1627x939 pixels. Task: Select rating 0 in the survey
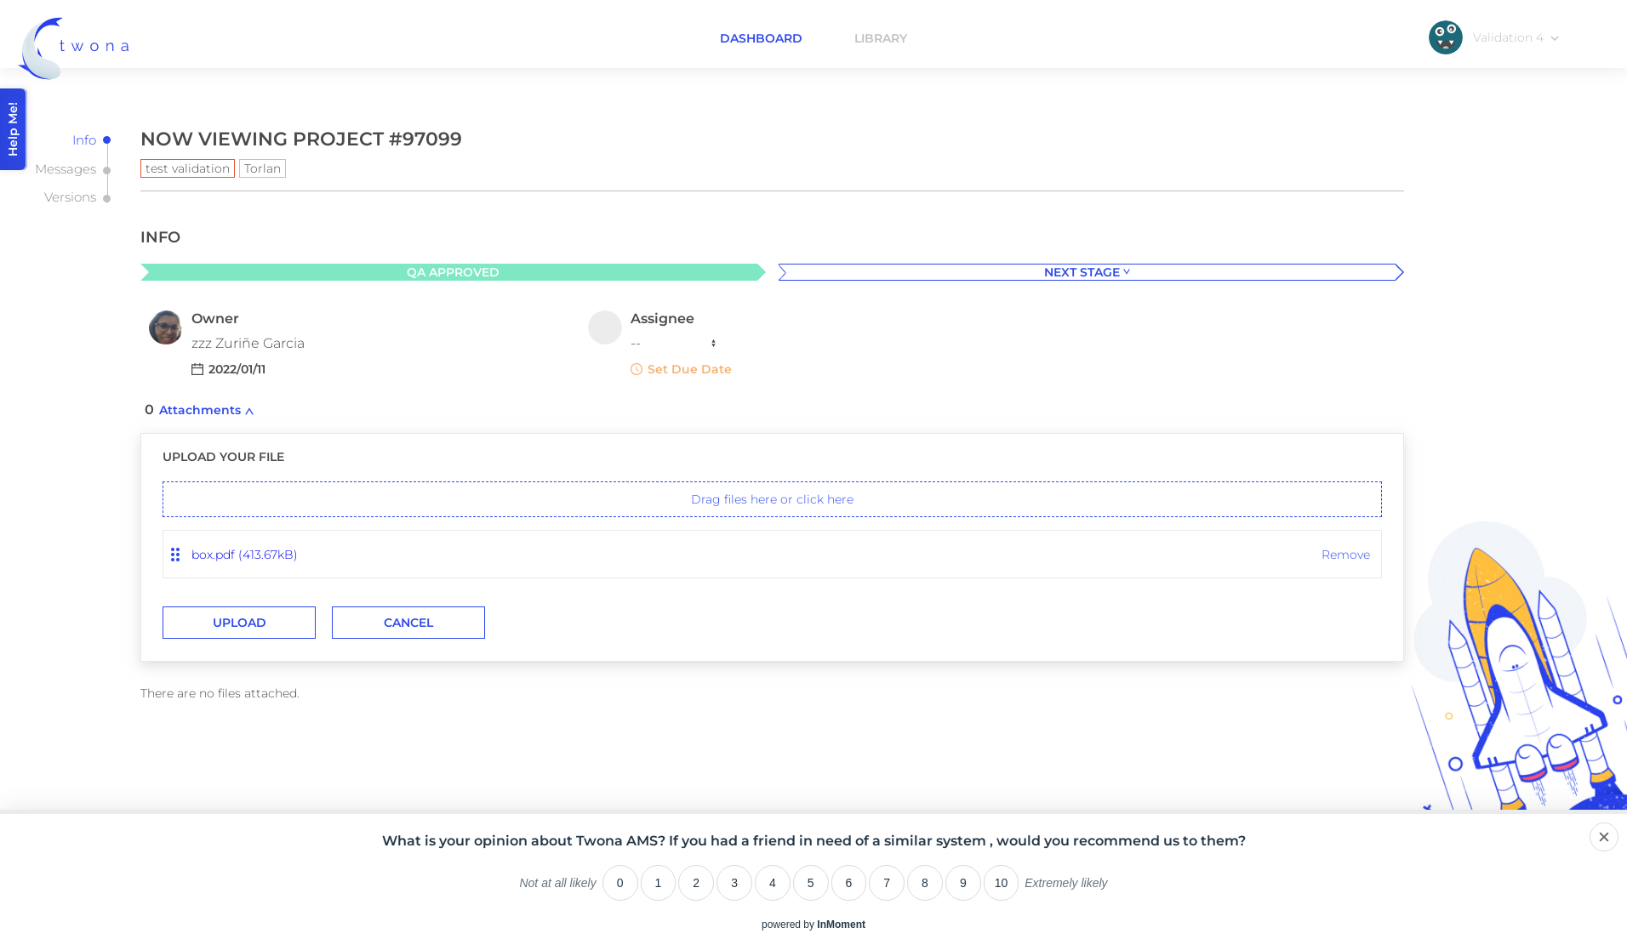point(620,883)
